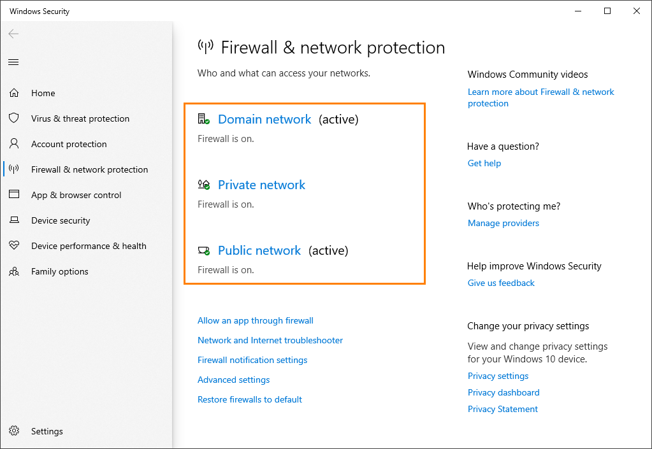Click Allow an app through firewall
Screen dimensions: 652x449
click(x=255, y=320)
